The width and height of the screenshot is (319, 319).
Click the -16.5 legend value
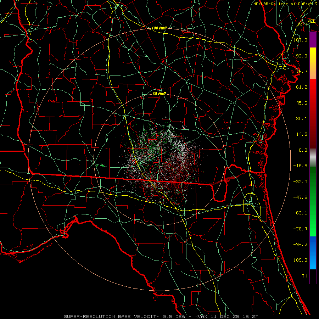click(300, 166)
